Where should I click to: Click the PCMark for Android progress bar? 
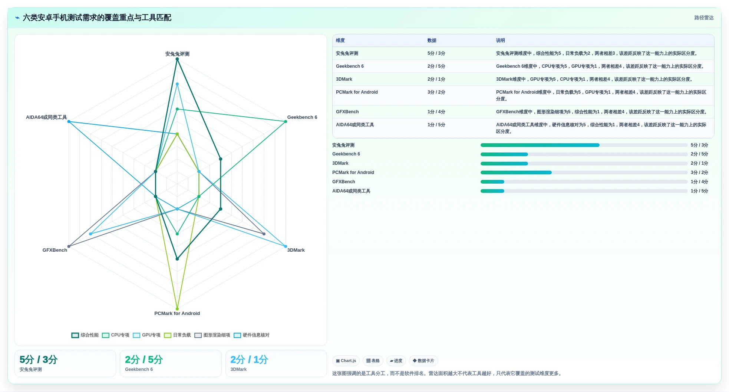pyautogui.click(x=584, y=172)
